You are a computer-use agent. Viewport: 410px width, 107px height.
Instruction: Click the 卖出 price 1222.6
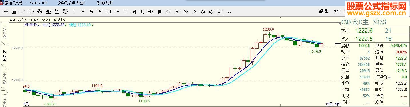point(364,31)
